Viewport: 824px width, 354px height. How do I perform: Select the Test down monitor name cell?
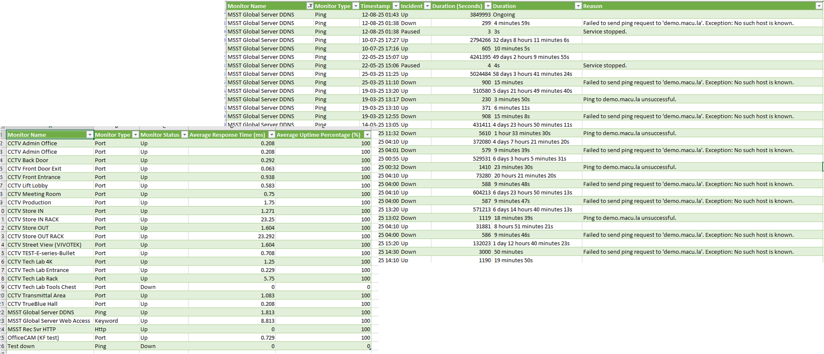pyautogui.click(x=21, y=346)
